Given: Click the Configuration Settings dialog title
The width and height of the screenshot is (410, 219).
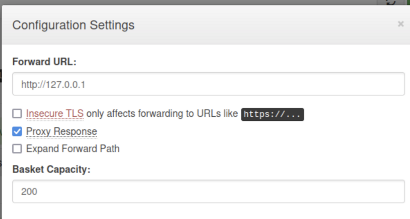Looking at the screenshot, I should [x=73, y=25].
